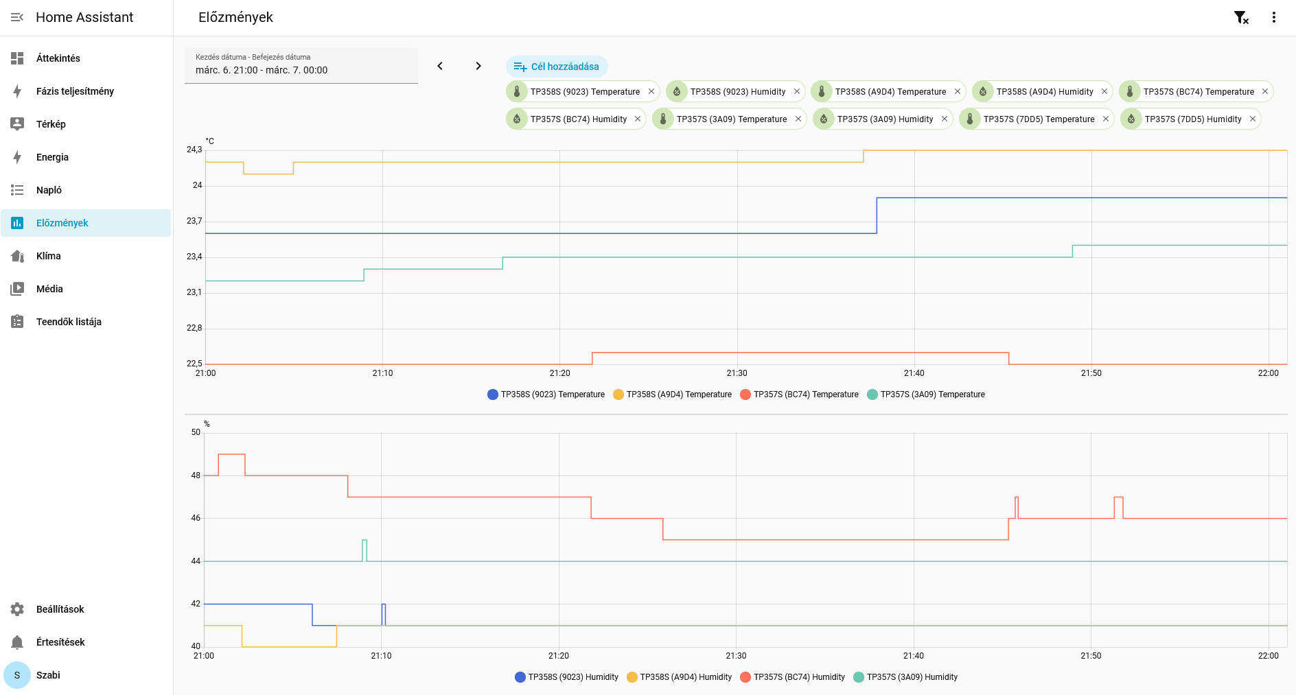Click Cél hozzáadása to add target
This screenshot has width=1296, height=695.
pos(557,67)
